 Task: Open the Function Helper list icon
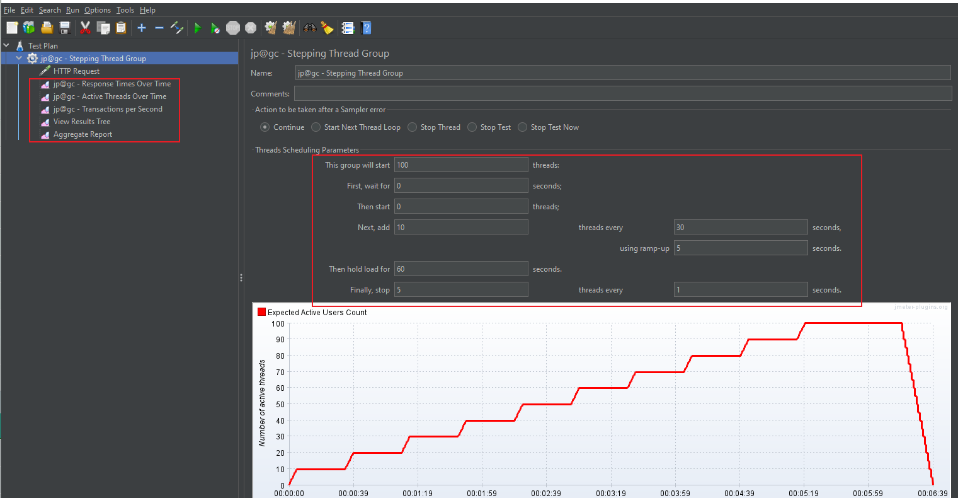tap(348, 28)
